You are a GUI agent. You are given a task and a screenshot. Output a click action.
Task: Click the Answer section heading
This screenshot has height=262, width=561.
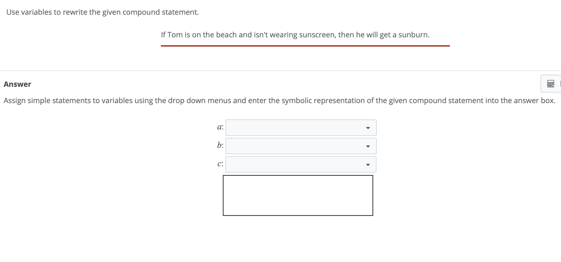pyautogui.click(x=17, y=84)
